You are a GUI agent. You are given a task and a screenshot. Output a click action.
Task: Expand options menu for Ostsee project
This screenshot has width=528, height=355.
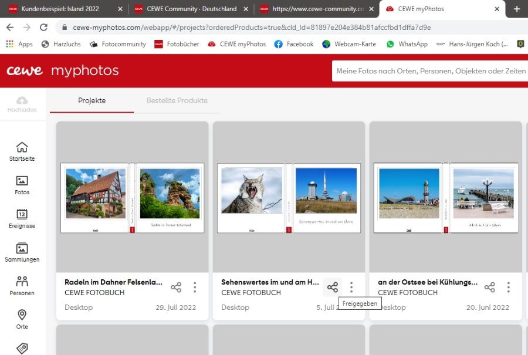[x=508, y=288]
